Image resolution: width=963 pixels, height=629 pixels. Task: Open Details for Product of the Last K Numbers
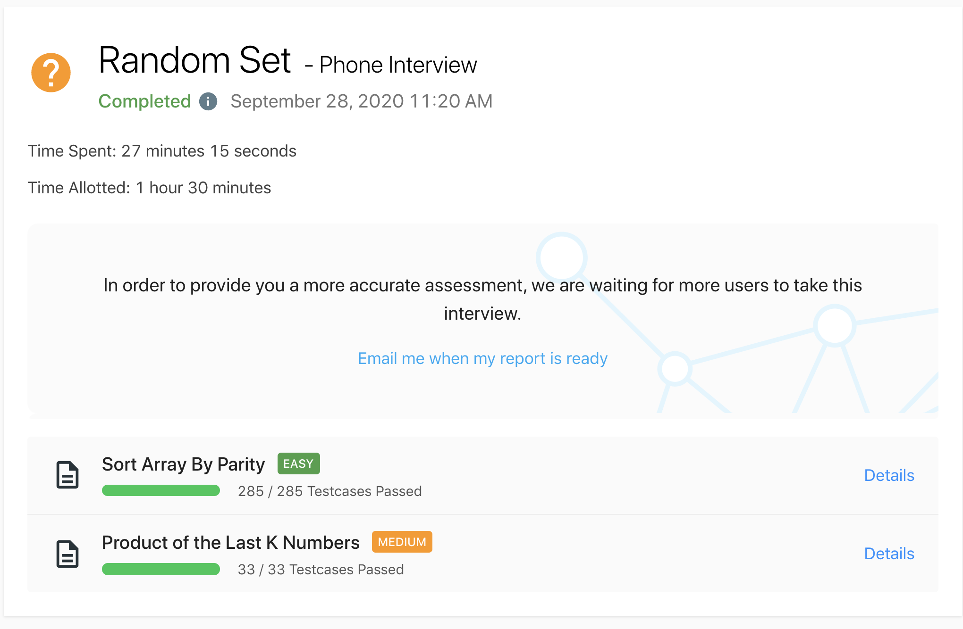(889, 554)
